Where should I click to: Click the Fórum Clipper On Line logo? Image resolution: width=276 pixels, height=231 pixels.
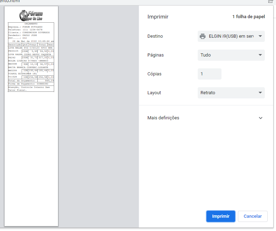click(31, 15)
